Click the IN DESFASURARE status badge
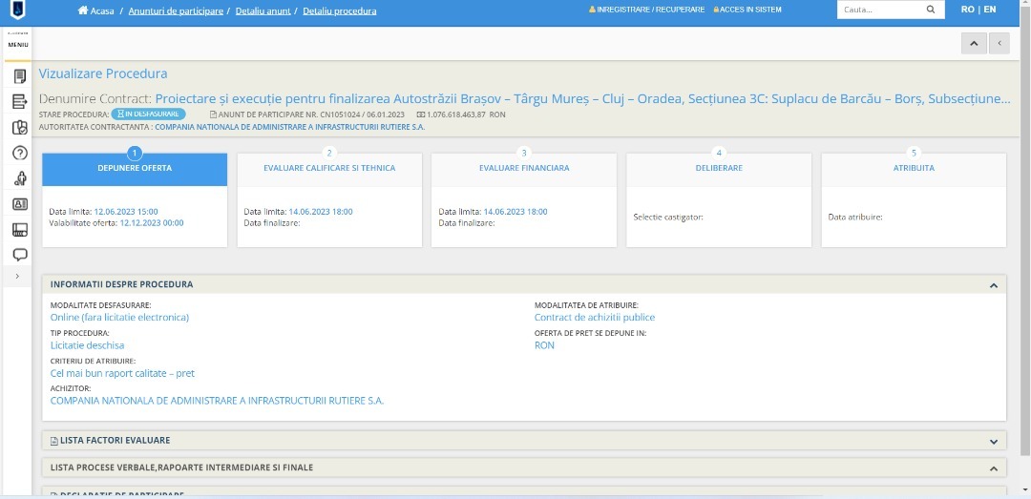1031x499 pixels. [149, 114]
